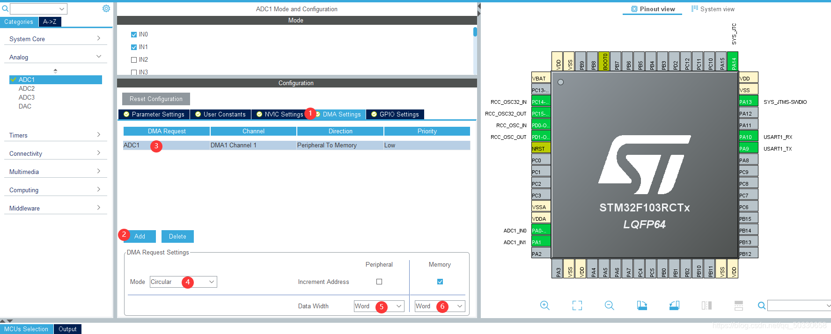831x334 pixels.
Task: Select DAC in the Analog list
Action: point(25,106)
